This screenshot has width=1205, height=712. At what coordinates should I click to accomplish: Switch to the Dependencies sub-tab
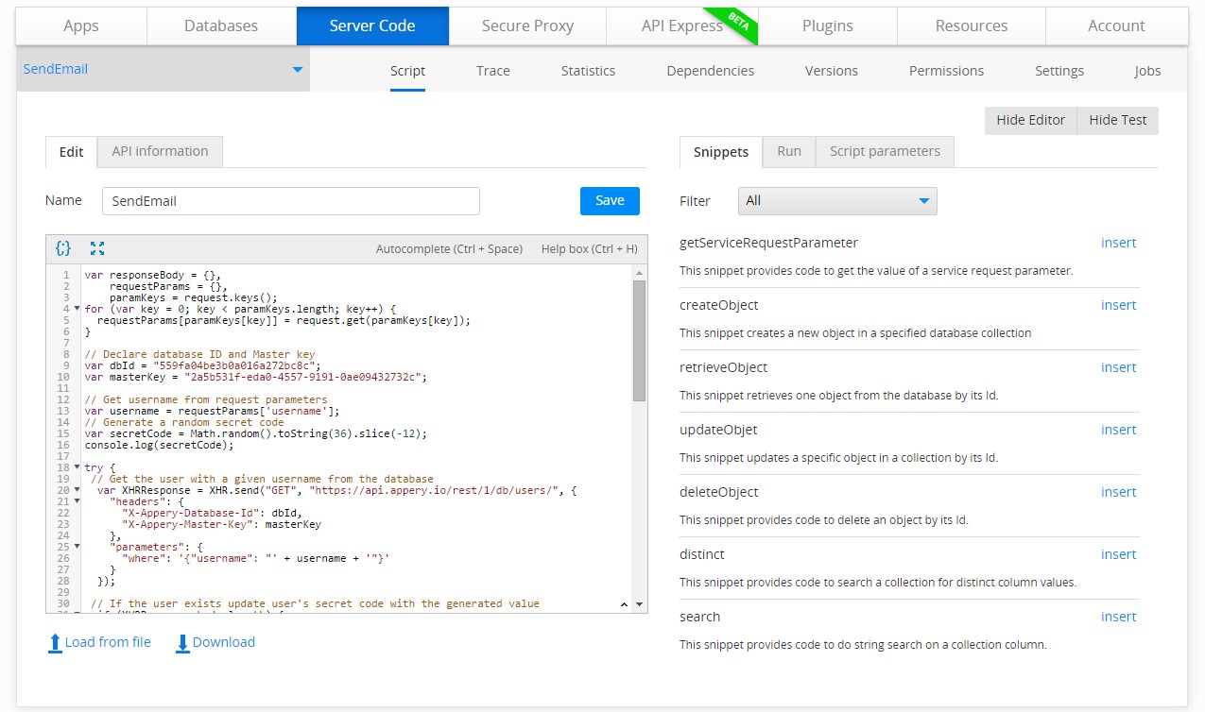click(711, 71)
